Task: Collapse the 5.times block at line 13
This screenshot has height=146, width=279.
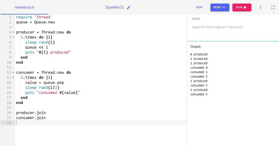Action: (13, 77)
